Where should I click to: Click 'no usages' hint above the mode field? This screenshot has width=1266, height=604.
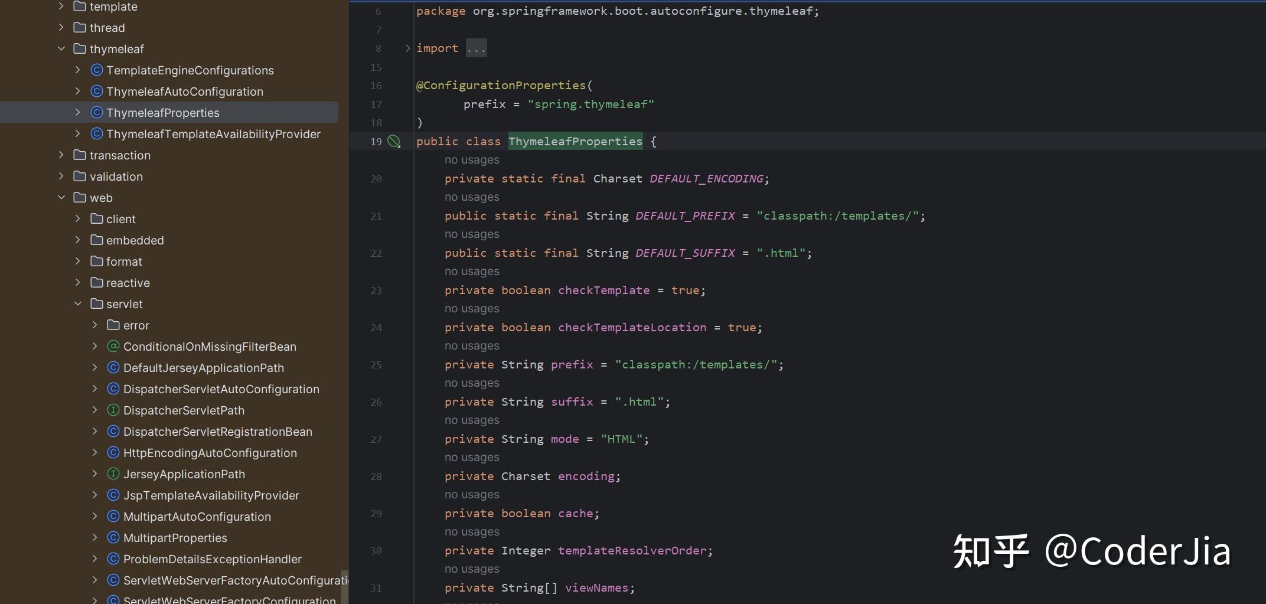point(472,420)
